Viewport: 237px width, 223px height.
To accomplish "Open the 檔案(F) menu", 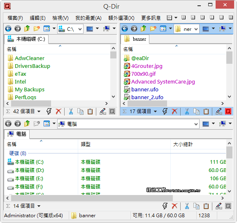I will [15, 18].
